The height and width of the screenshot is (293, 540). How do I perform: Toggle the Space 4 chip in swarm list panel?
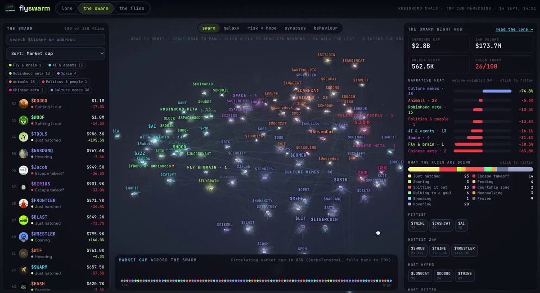click(67, 73)
